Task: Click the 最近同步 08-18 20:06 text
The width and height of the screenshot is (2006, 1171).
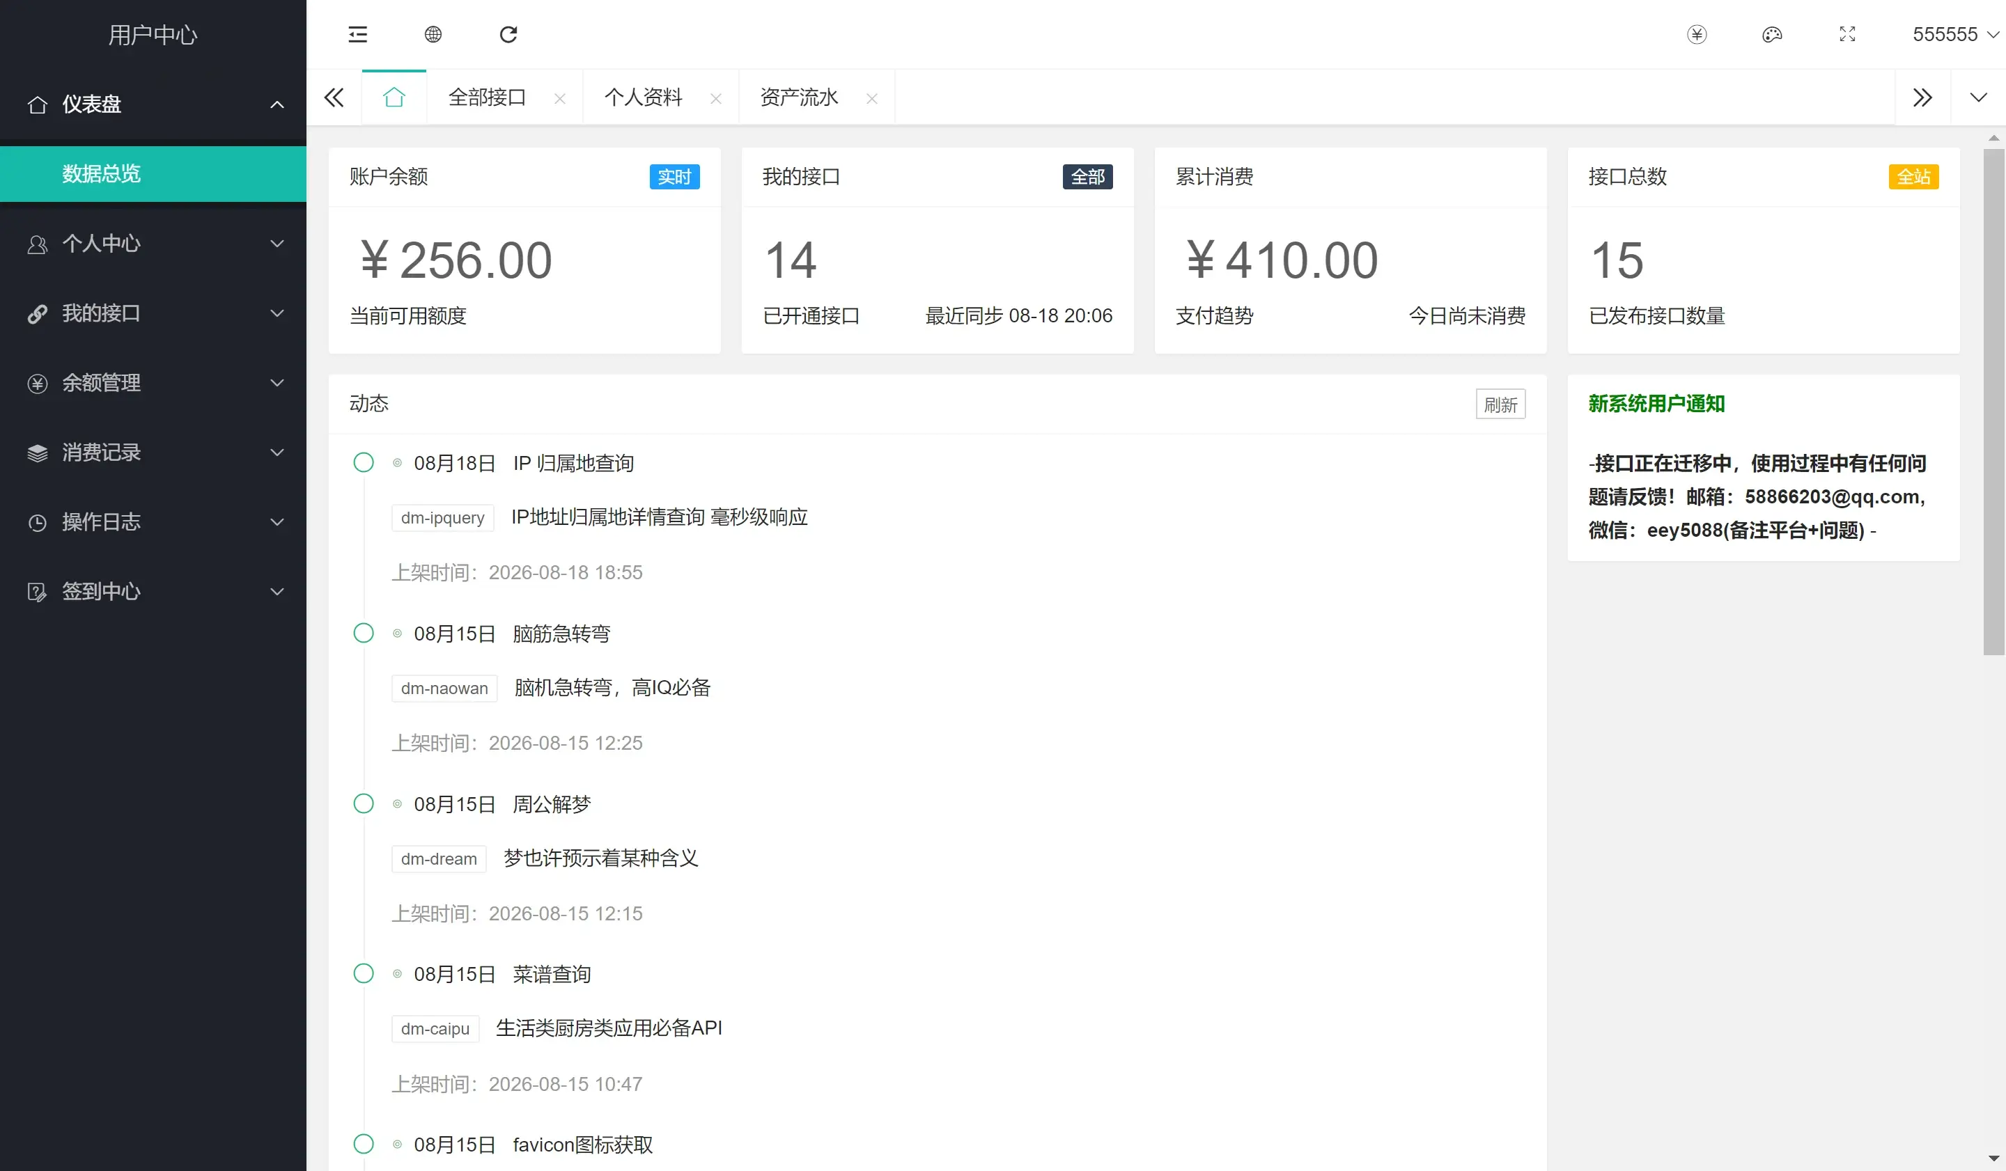Action: point(1019,316)
